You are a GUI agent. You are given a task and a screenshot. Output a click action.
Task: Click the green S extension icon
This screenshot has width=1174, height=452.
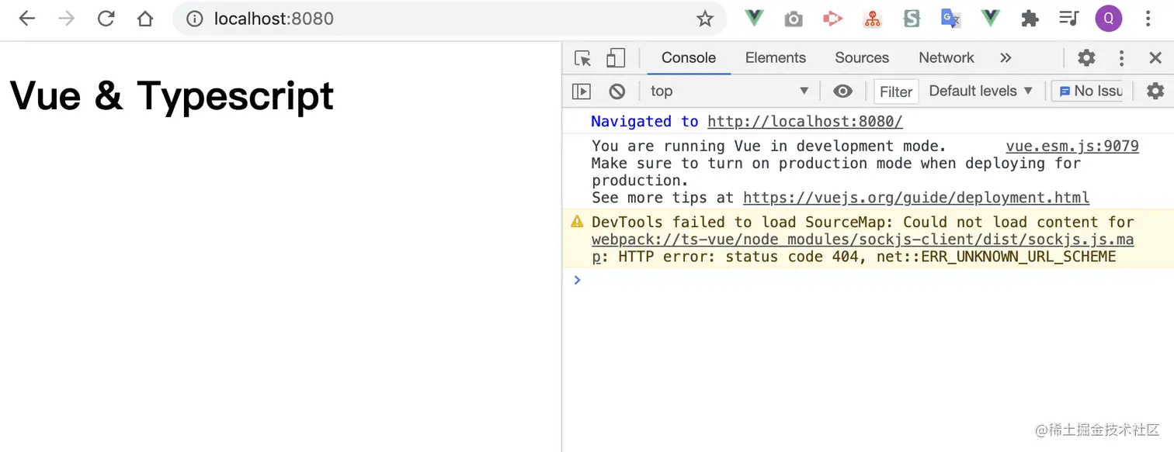(x=912, y=19)
